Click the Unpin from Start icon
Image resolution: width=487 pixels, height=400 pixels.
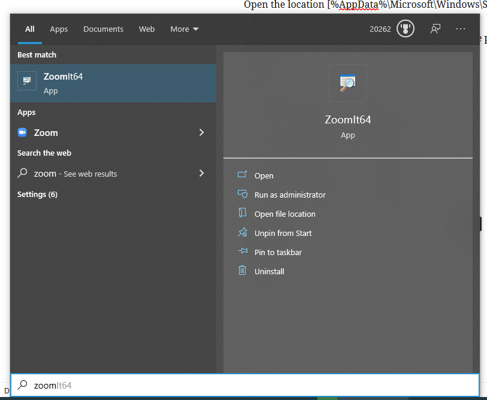coord(243,233)
